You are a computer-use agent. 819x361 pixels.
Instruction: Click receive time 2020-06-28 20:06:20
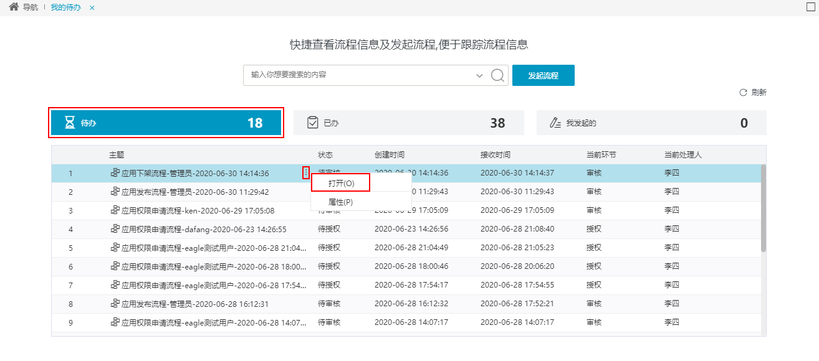pos(517,266)
